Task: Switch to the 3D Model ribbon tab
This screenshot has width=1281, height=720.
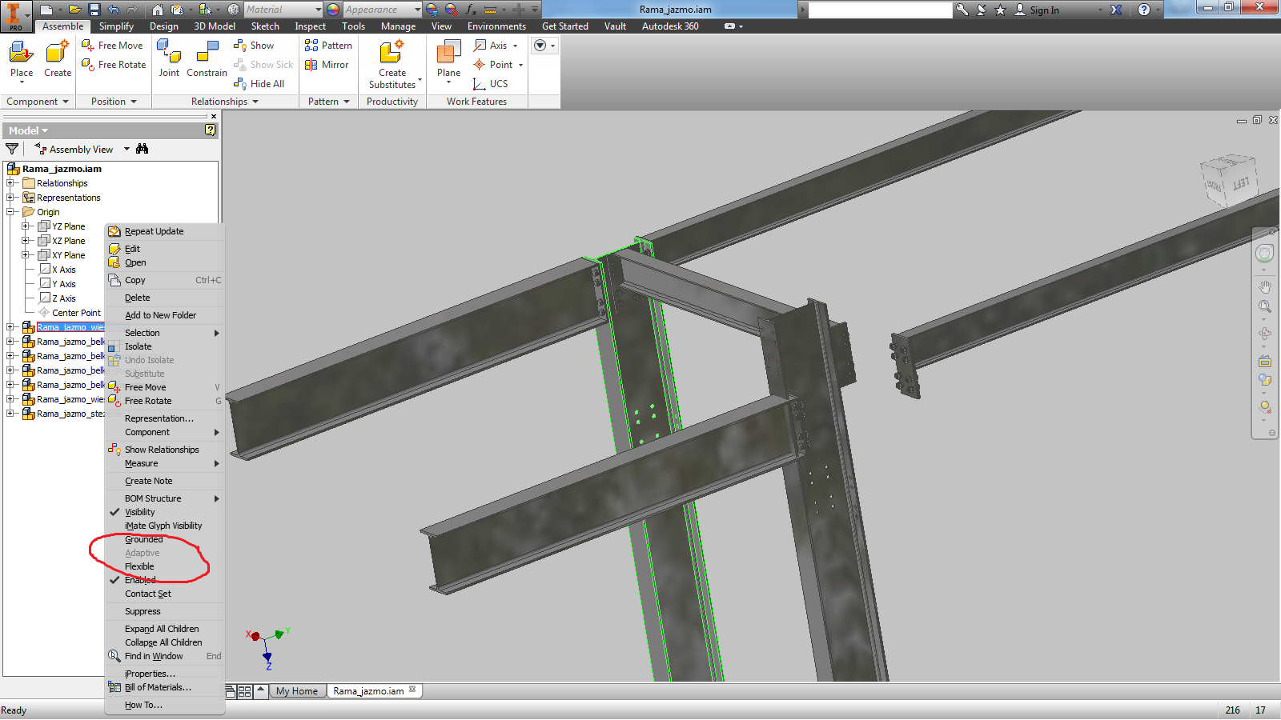Action: coord(215,26)
